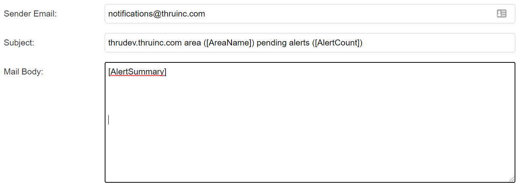Click "notifications" in the sender address
517x186 pixels.
coord(129,14)
